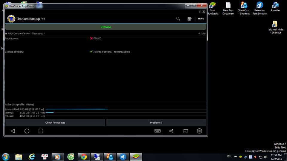Open Windows Explorer from taskbar

tap(19, 157)
